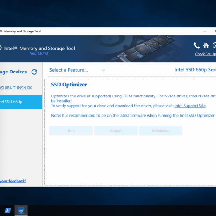Follow the Intel Support Site link
The image size is (216, 216).
click(x=190, y=106)
